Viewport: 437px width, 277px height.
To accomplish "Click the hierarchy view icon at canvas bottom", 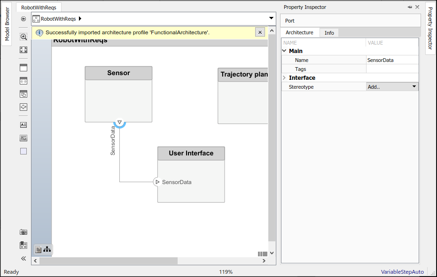I will (x=47, y=249).
